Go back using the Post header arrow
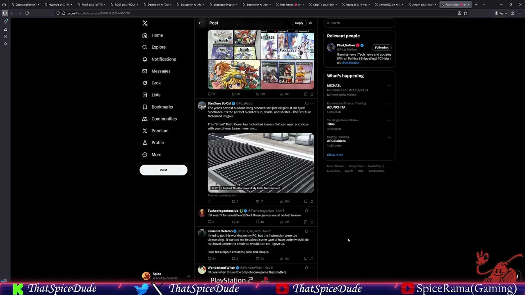Image resolution: width=525 pixels, height=295 pixels. click(200, 23)
